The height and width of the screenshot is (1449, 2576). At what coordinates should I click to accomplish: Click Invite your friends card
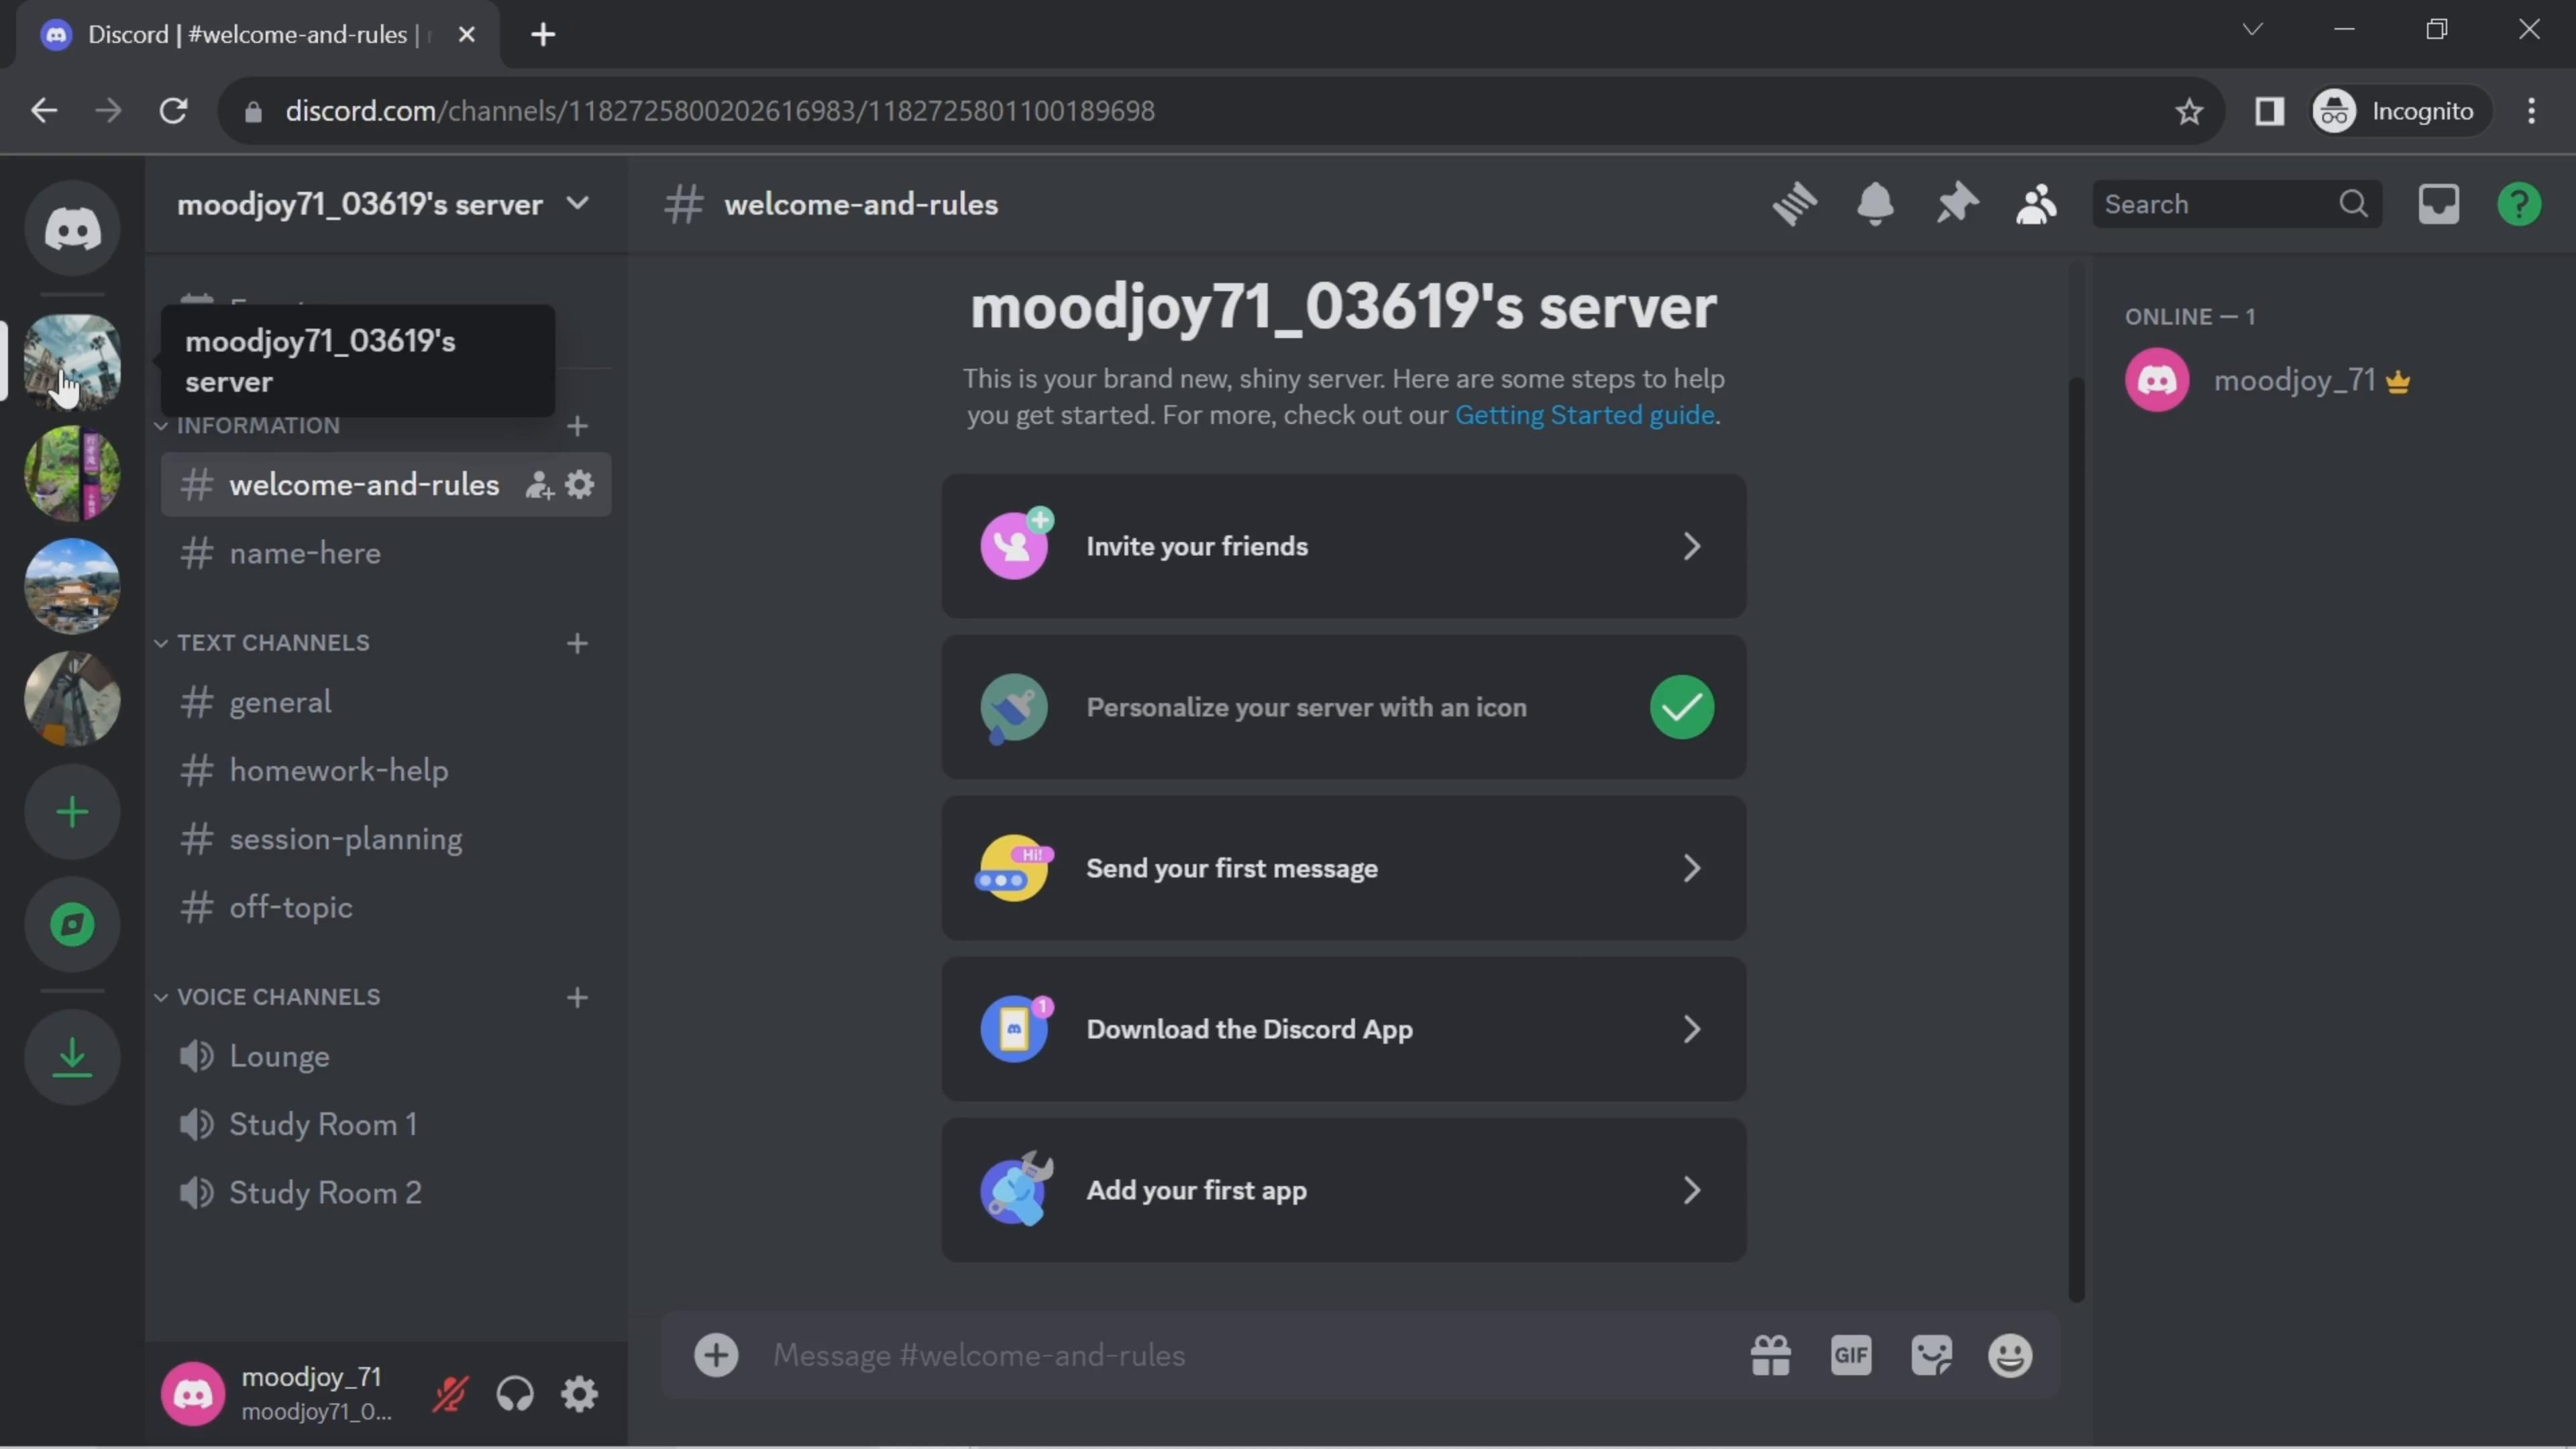[1343, 546]
